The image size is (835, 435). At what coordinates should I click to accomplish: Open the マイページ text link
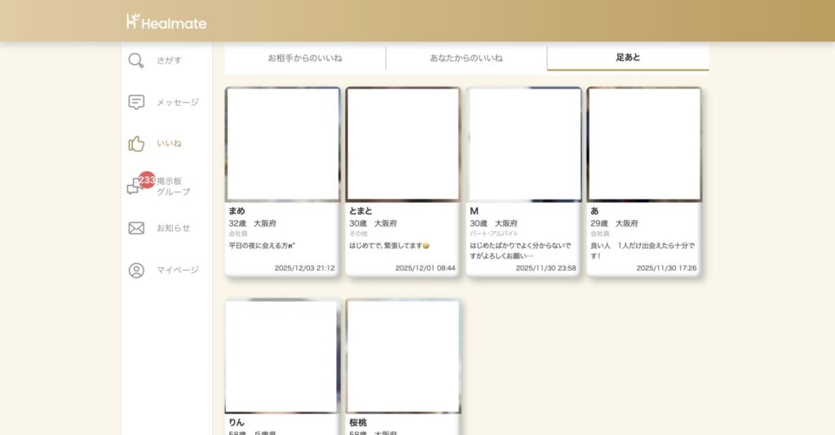(178, 270)
